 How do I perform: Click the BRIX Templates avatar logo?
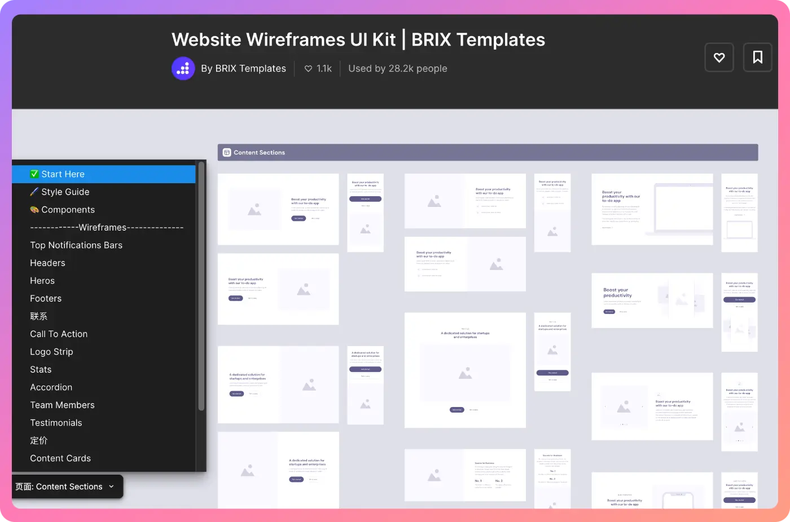point(183,69)
